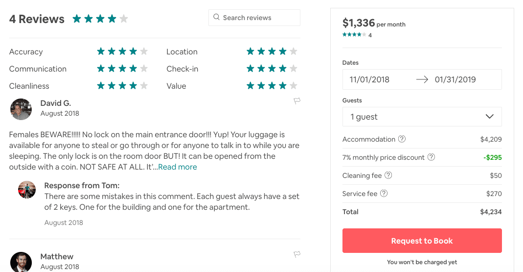Click the search magnifier icon in reviews
This screenshot has height=272, width=523.
(x=216, y=17)
